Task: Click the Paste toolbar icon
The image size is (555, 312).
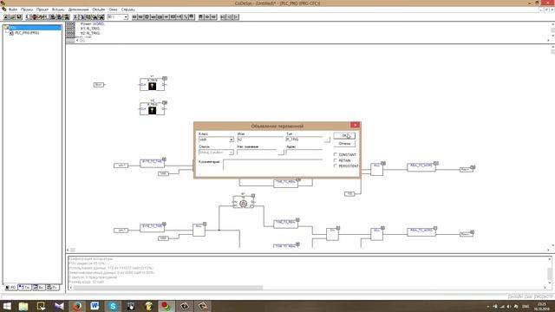Action: click(x=88, y=17)
